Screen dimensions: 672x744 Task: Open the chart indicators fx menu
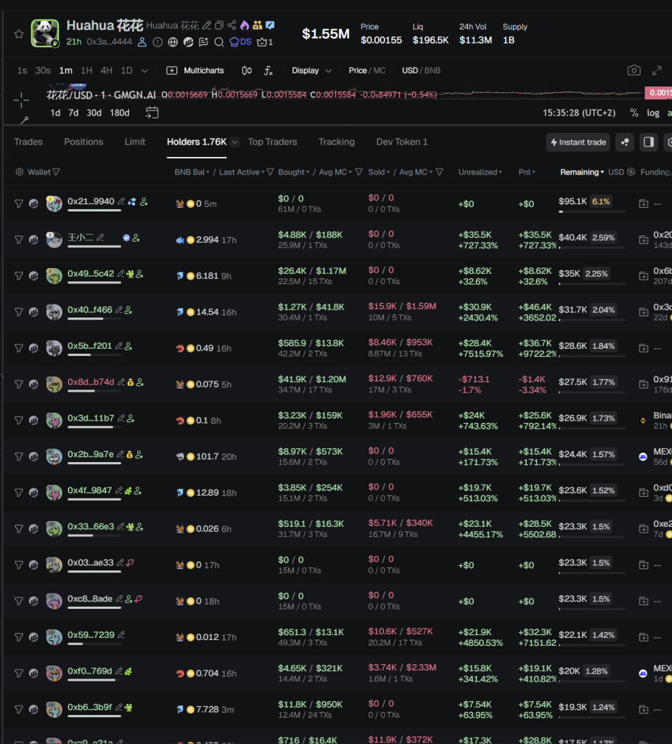pos(268,70)
